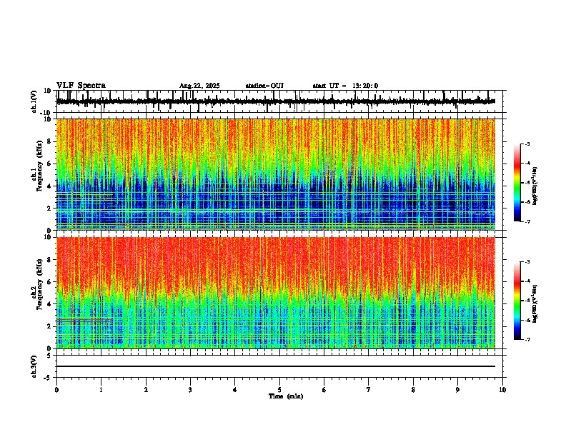Click time axis tick label "3"

click(190, 390)
